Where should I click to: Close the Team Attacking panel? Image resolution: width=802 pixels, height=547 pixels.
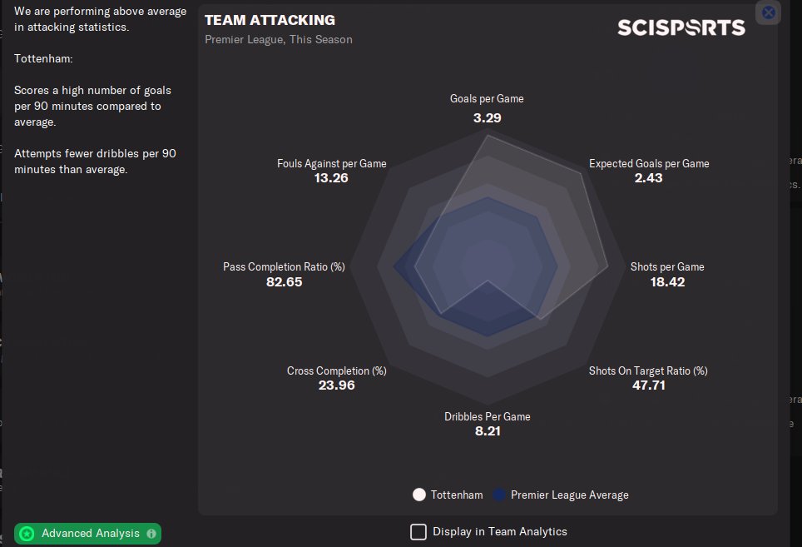pyautogui.click(x=769, y=12)
